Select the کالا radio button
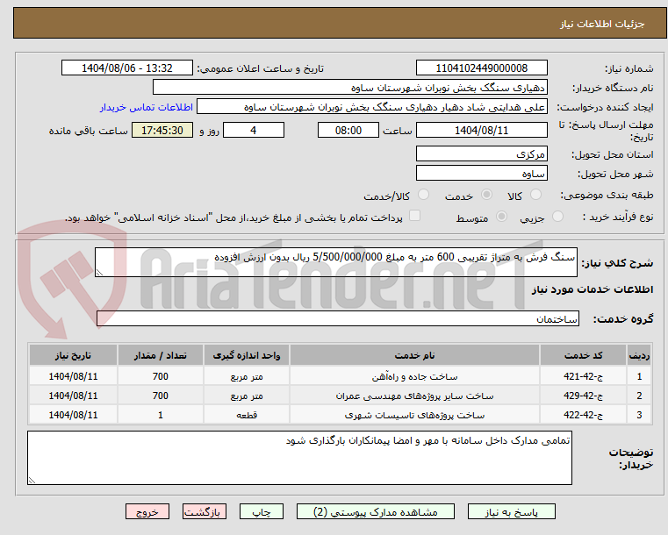The image size is (668, 535). pyautogui.click(x=535, y=195)
